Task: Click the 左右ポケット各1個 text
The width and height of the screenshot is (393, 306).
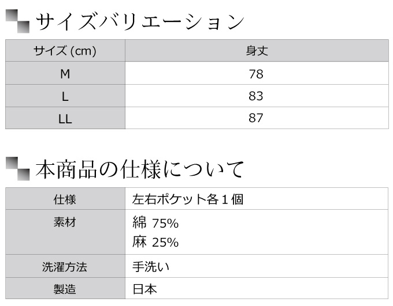Action: click(x=188, y=199)
